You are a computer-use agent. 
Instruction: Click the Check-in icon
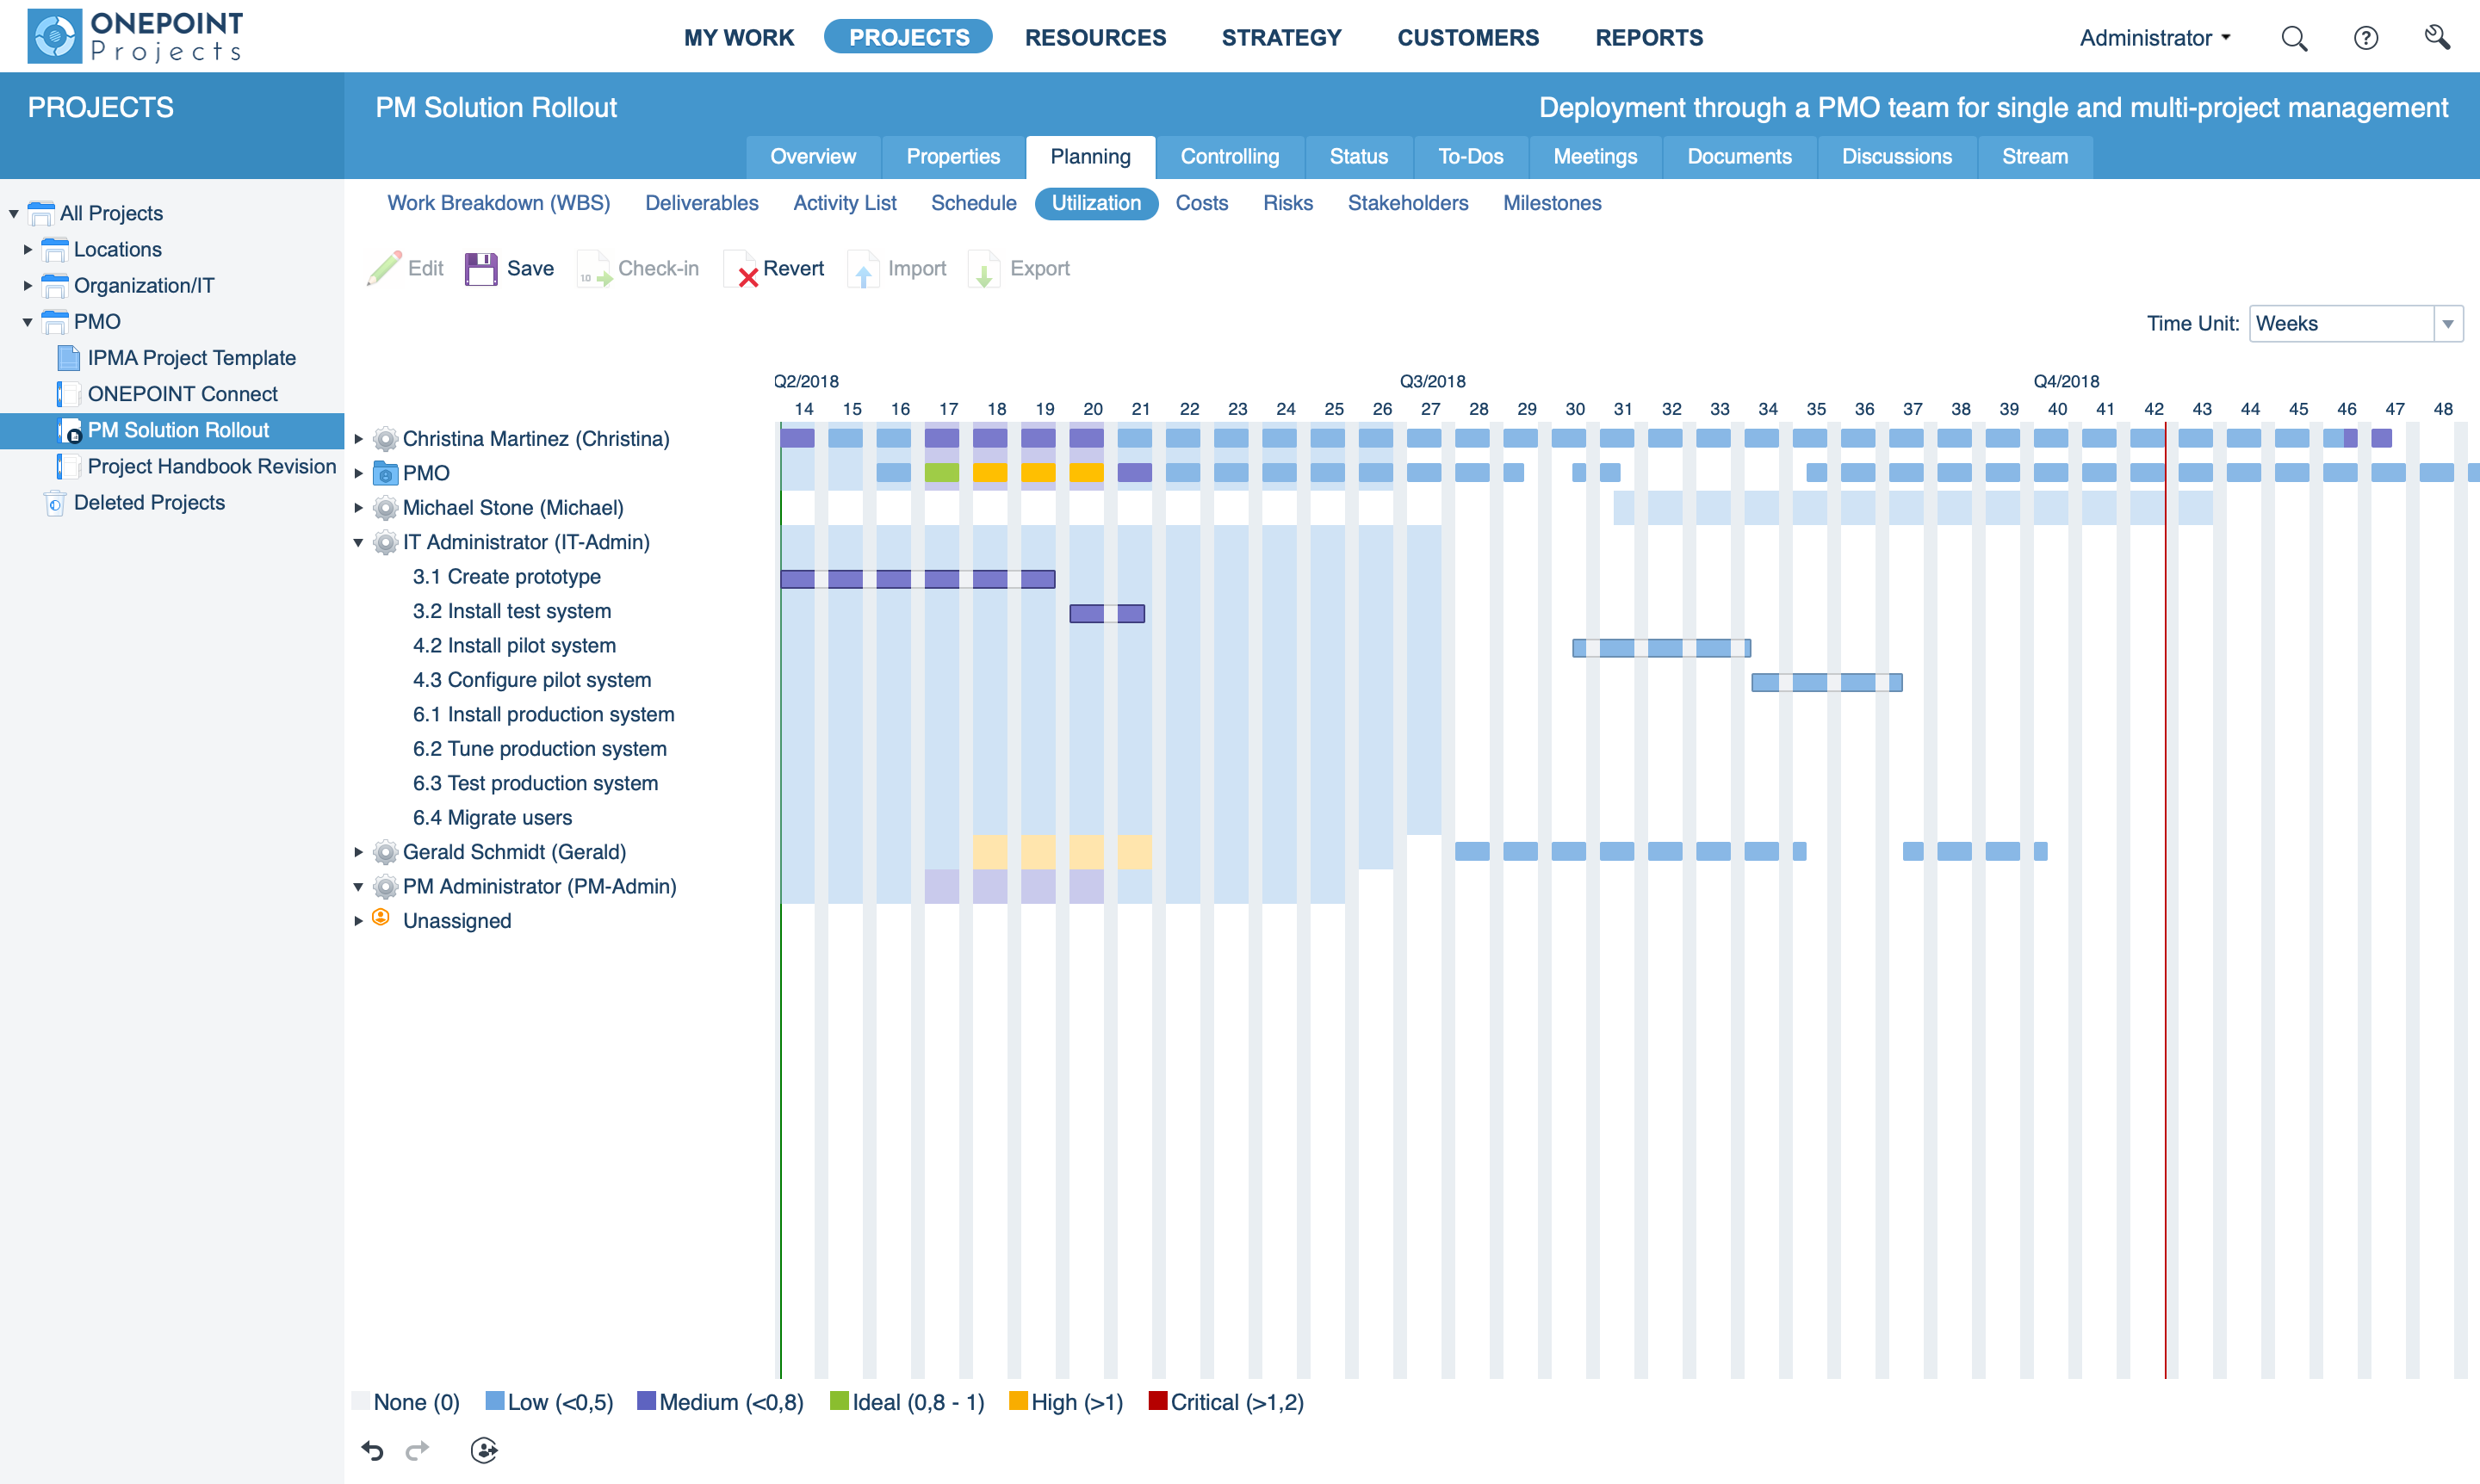click(x=594, y=269)
